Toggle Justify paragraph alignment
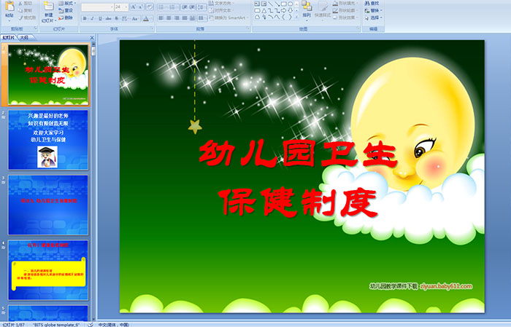Image resolution: width=511 pixels, height=327 pixels. (185, 18)
